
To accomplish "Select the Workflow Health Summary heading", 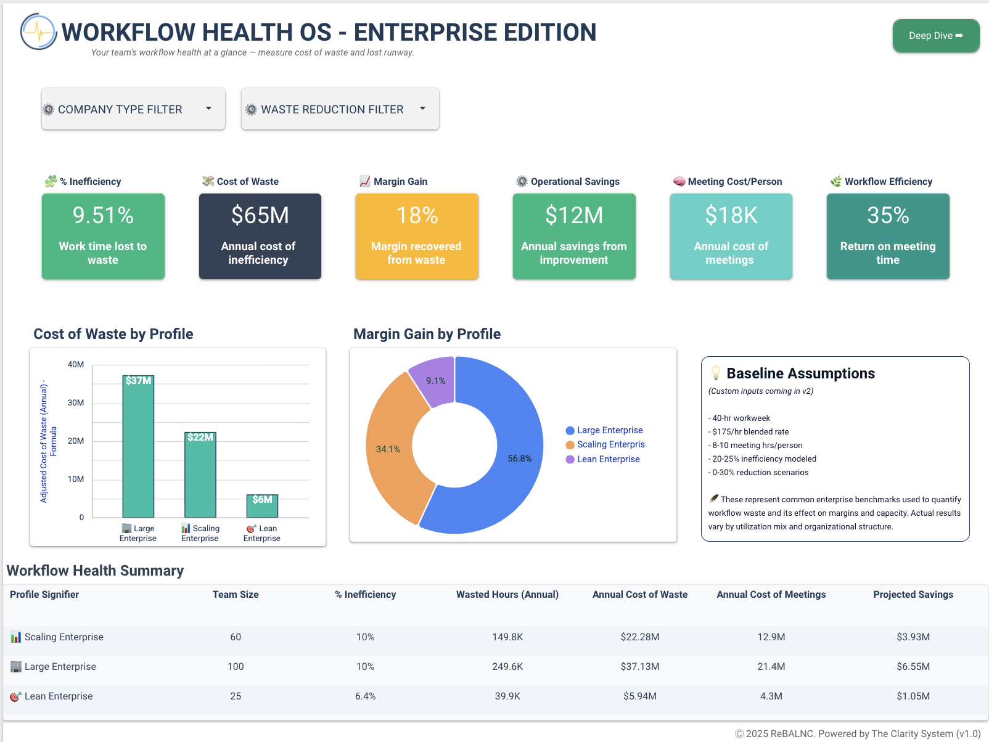I will (95, 571).
